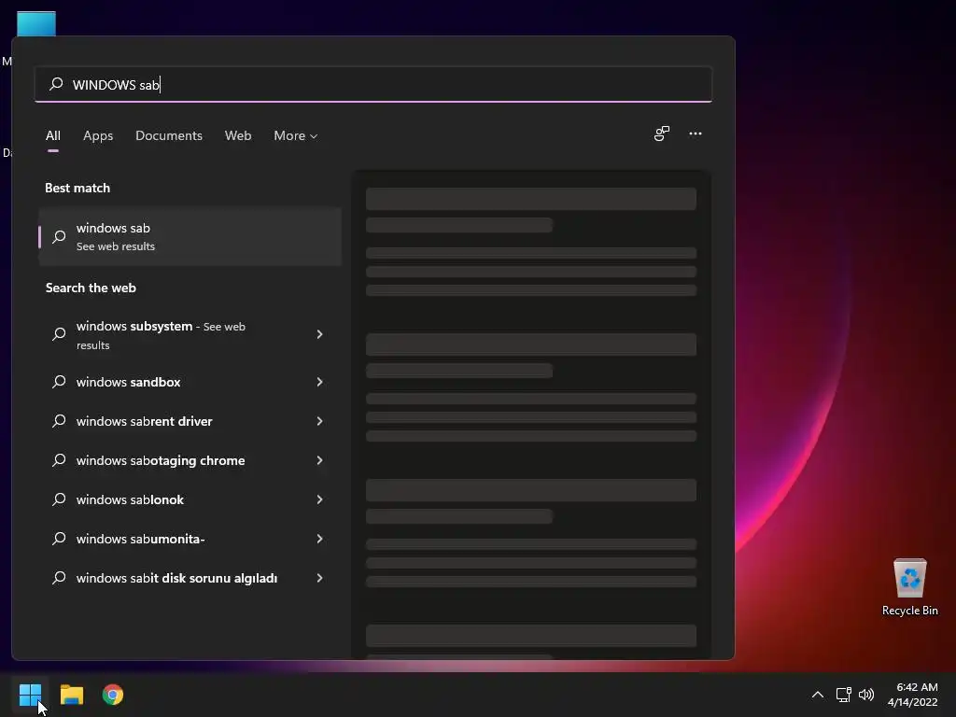Open search feedback and account icon
This screenshot has width=956, height=717.
[x=662, y=134]
